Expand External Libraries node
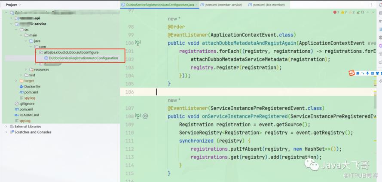Viewport: 382px width, 182px height. [6, 127]
